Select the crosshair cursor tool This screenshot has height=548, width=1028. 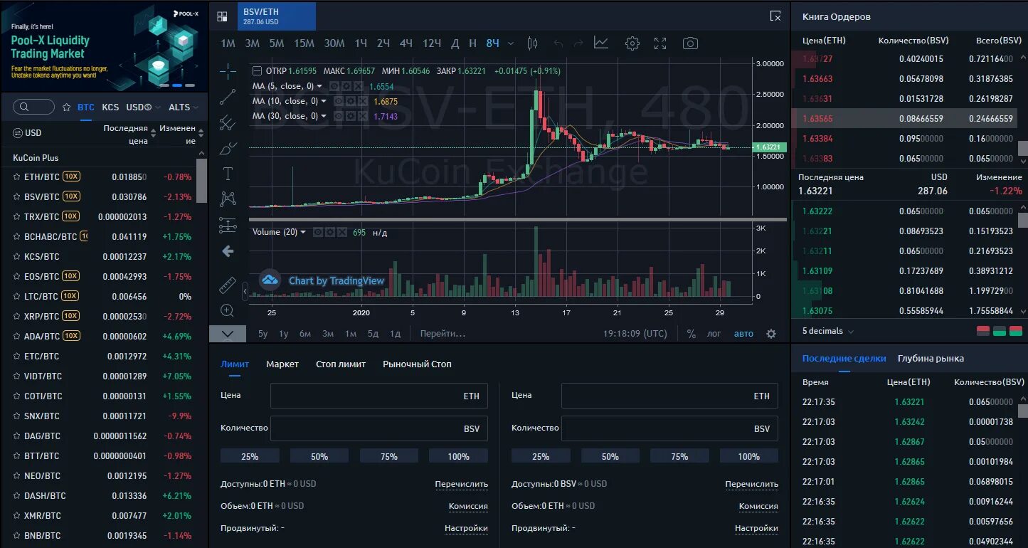point(228,70)
